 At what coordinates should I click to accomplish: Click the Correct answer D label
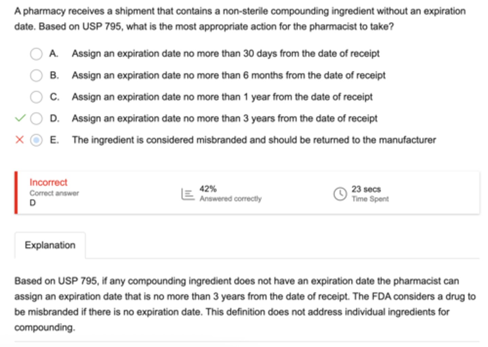54,198
